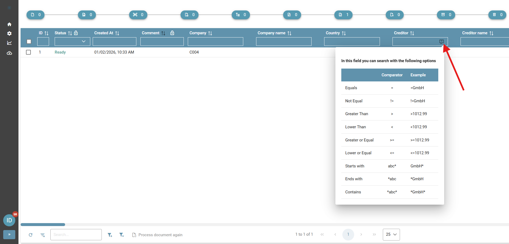Open the statistics chart icon
Image resolution: width=509 pixels, height=244 pixels.
[9, 43]
